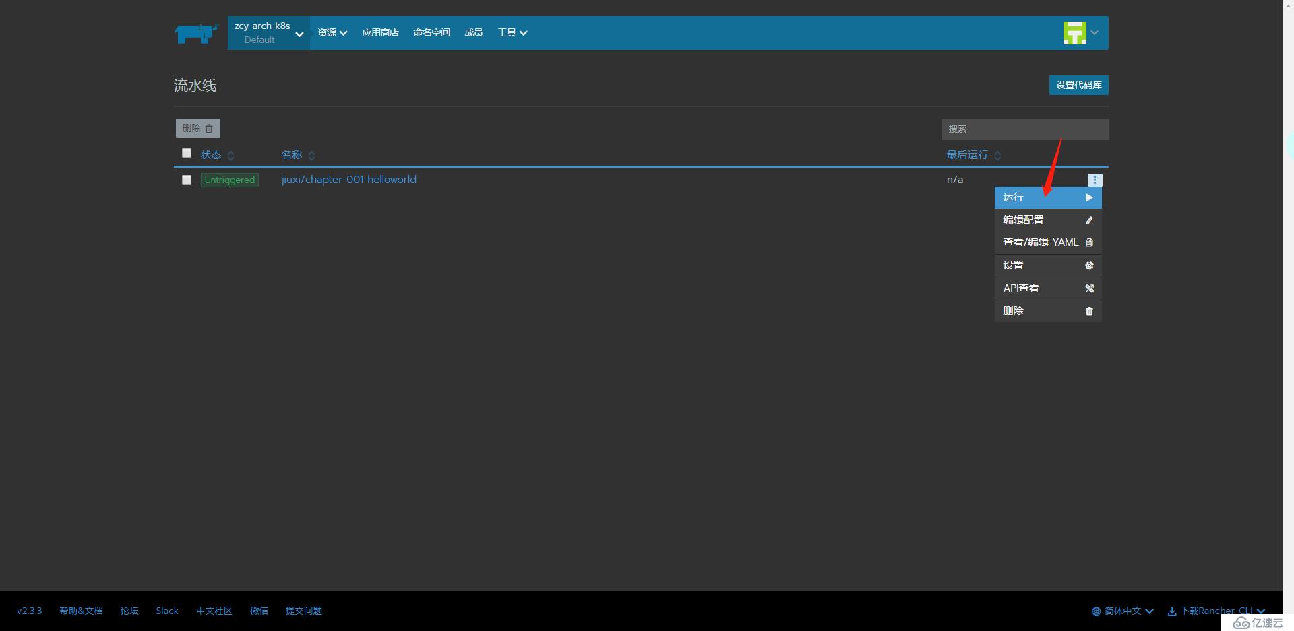Open the jiuxi/chapter-001-helloworld pipeline link
1294x631 pixels.
pyautogui.click(x=348, y=180)
